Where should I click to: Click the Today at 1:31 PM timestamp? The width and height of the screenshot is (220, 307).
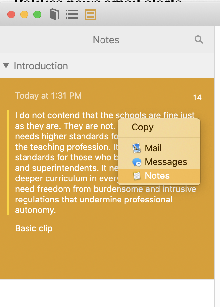[x=48, y=96]
